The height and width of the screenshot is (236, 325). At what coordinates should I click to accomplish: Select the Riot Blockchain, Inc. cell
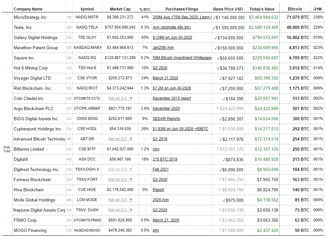(39, 88)
